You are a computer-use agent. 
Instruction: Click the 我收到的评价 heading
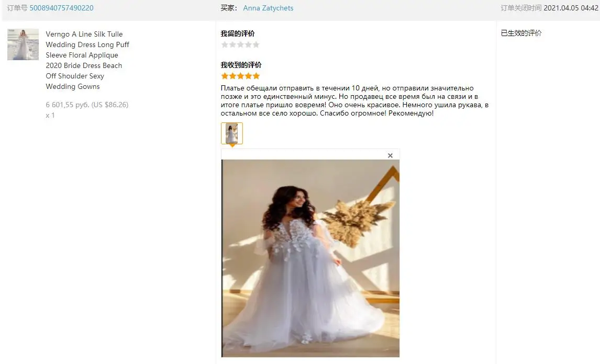click(241, 65)
